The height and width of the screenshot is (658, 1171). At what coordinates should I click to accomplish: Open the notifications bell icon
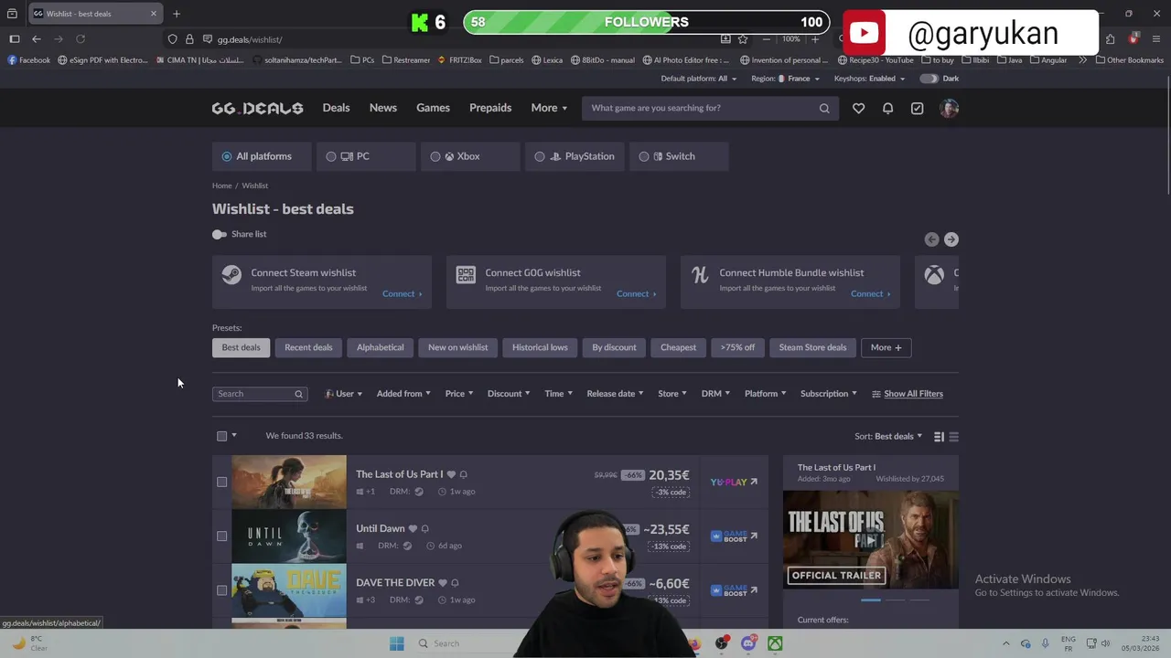coord(887,108)
